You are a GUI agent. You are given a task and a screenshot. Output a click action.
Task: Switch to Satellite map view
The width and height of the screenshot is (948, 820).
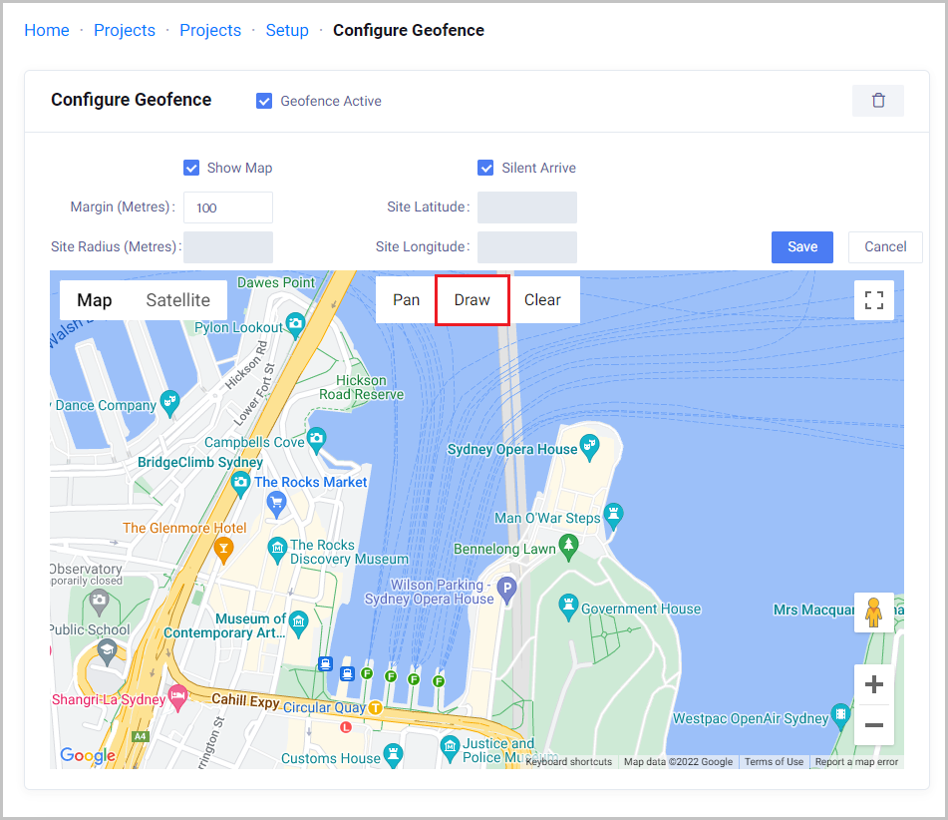(x=177, y=300)
